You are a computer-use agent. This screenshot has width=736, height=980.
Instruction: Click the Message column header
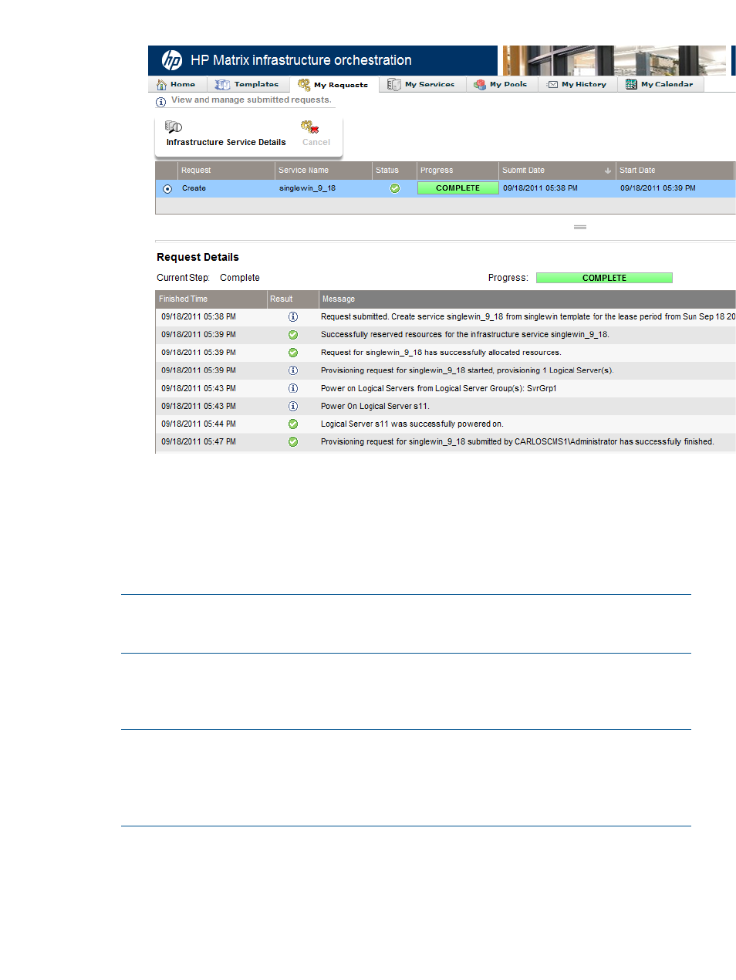(528, 299)
